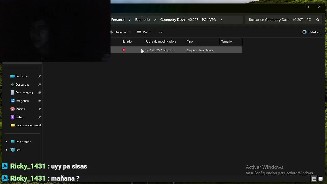Select Red in the navigation pane
The height and width of the screenshot is (184, 327).
click(18, 150)
